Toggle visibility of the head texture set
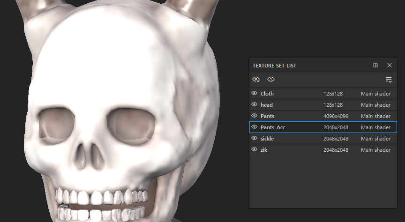Viewport: 405px width, 222px height. (x=255, y=105)
